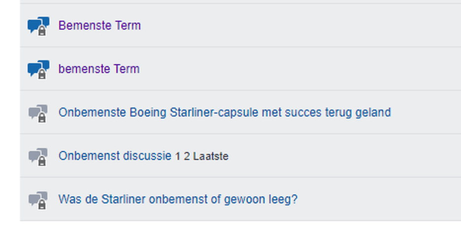Open Was de Starliner onbemenst of gewoon leeg?
This screenshot has height=230, width=461.
click(x=178, y=199)
